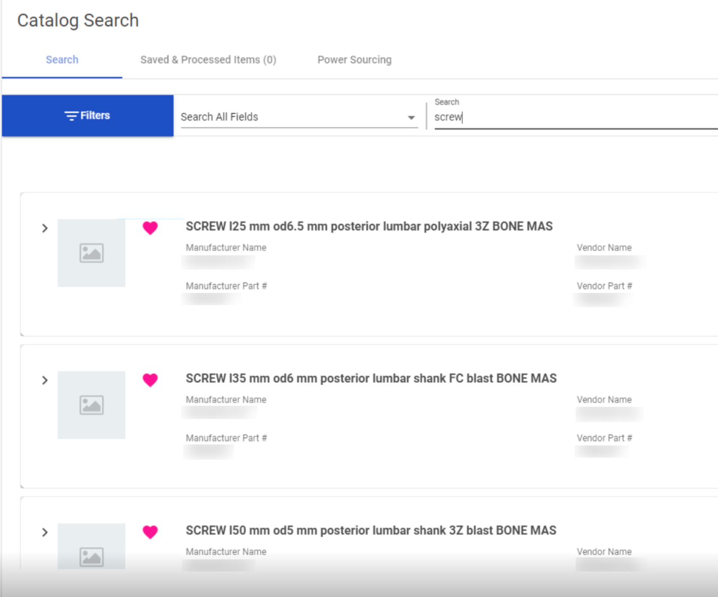Click Manufacturer Name label of SCREW l50 item
Viewport: 718px width, 597px height.
click(x=226, y=552)
